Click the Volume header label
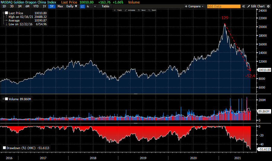The height and width of the screenshot is (161, 272). tap(134, 2)
